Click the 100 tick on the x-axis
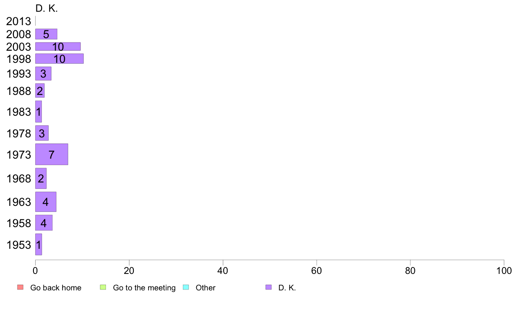This screenshot has height=319, width=516. click(504, 271)
